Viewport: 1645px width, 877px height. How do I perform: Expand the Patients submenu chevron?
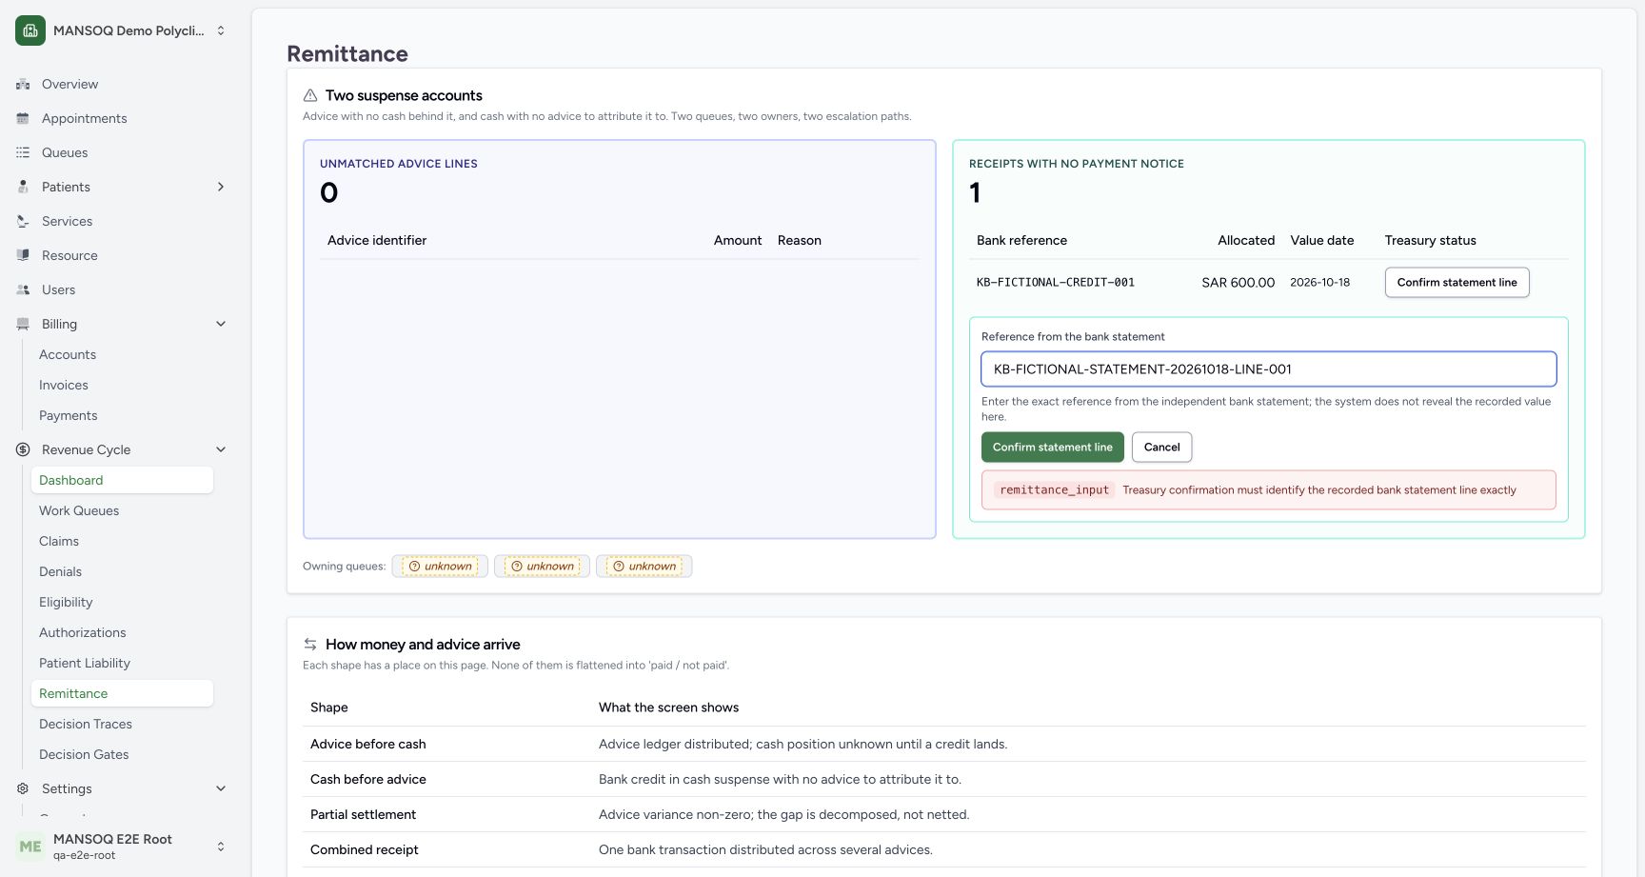(221, 187)
